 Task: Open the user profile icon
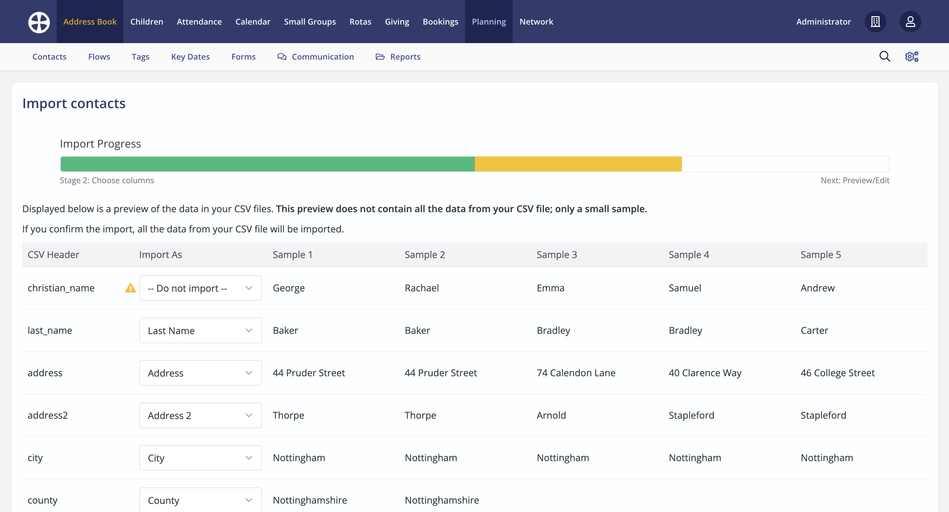910,22
